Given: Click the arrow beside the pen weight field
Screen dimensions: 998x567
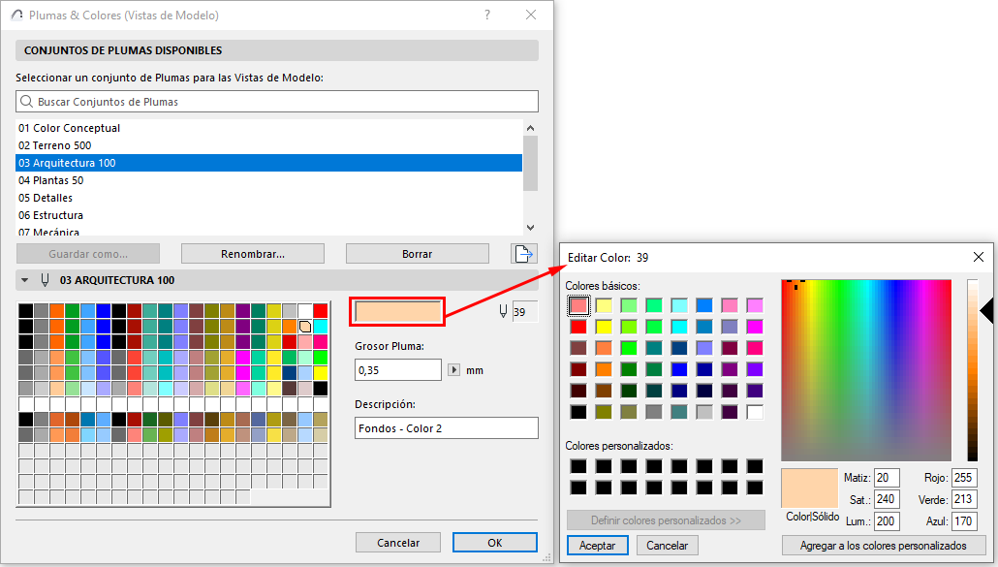Looking at the screenshot, I should [455, 369].
